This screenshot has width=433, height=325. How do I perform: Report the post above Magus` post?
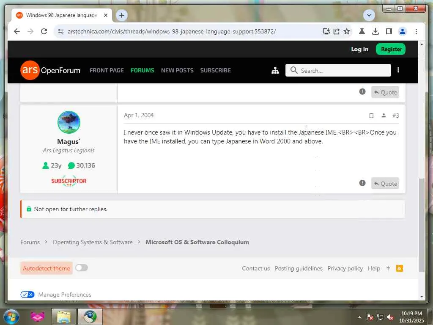pos(362,92)
